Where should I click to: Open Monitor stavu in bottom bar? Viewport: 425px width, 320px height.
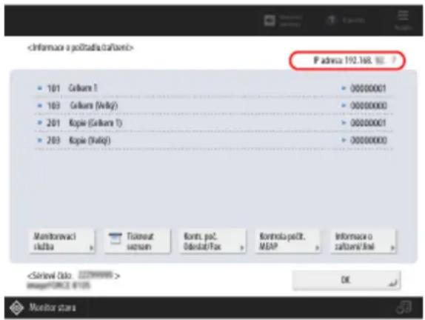(x=44, y=307)
